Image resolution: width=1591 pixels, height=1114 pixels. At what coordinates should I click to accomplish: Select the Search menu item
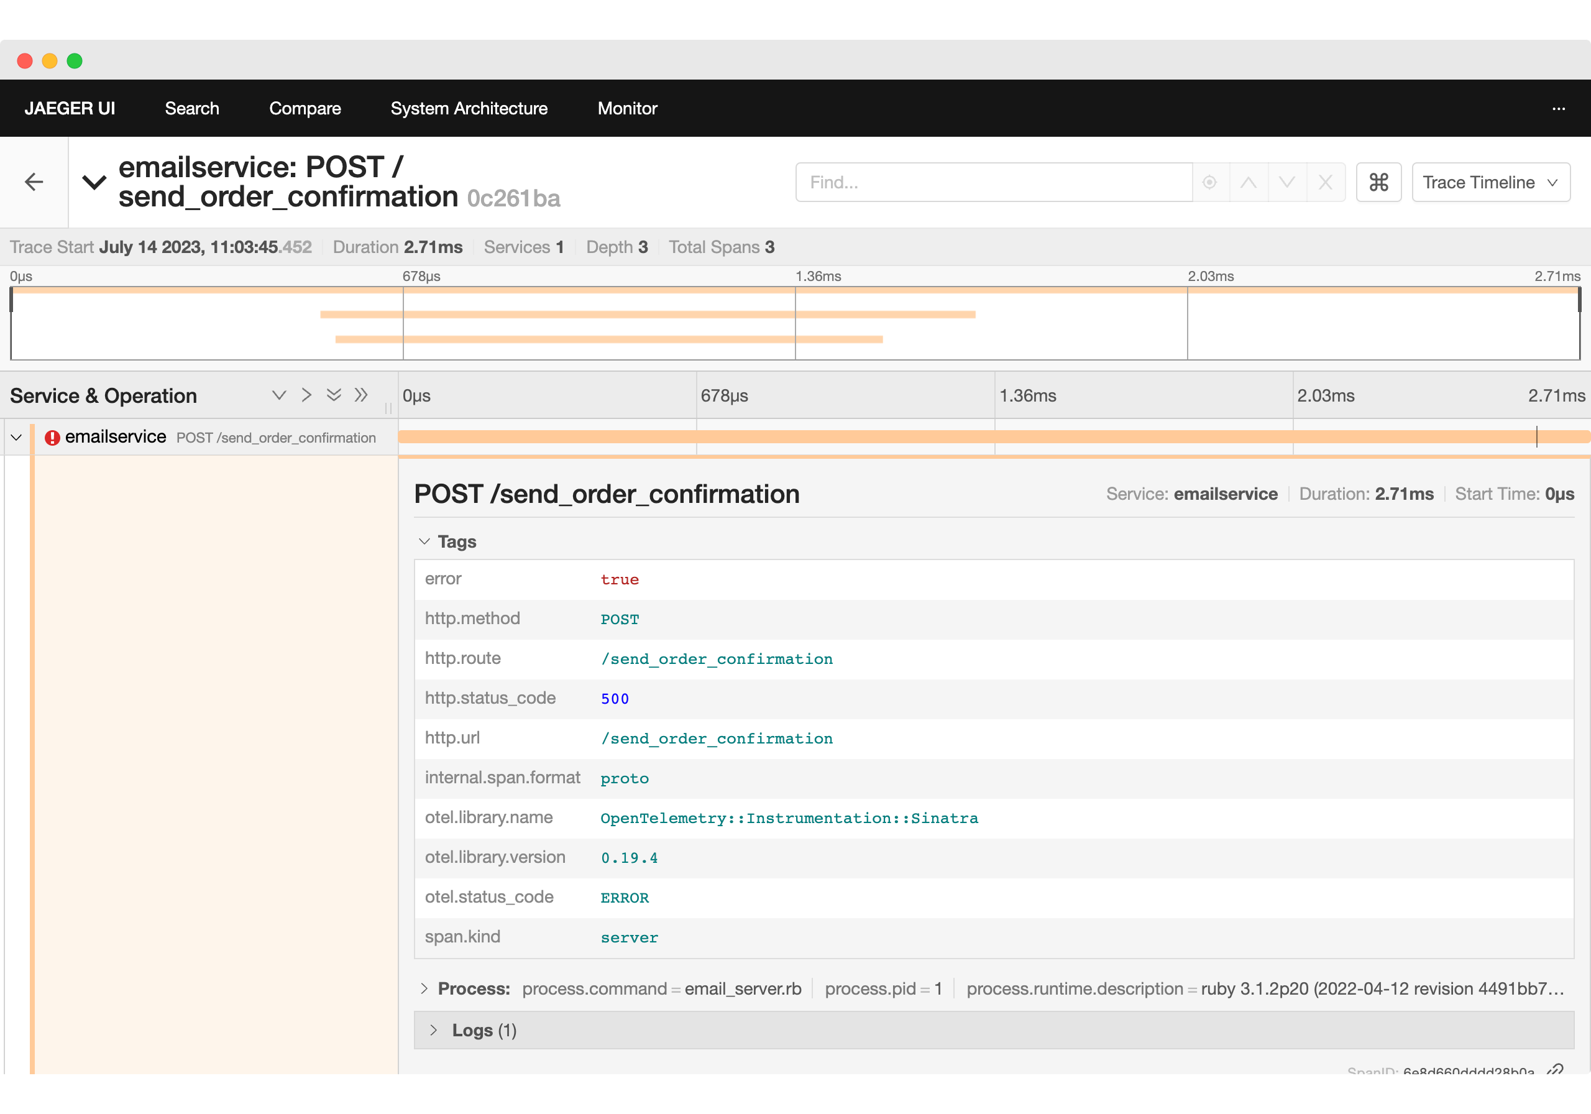192,109
